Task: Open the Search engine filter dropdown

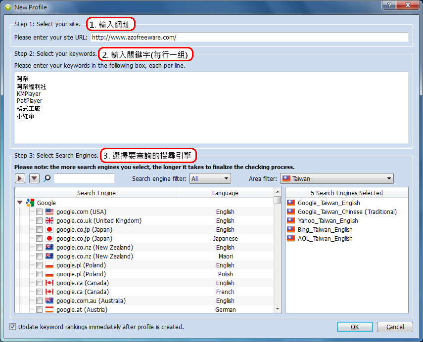Action: [210, 178]
